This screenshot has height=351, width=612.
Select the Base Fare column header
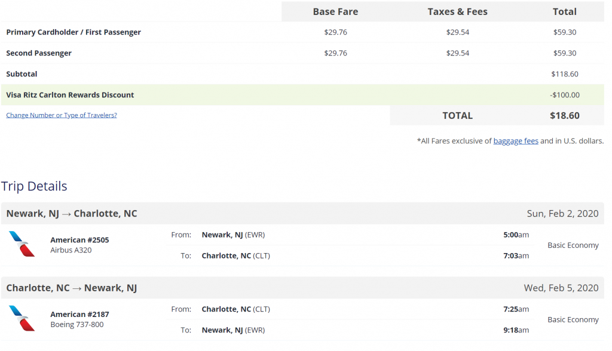click(x=335, y=11)
